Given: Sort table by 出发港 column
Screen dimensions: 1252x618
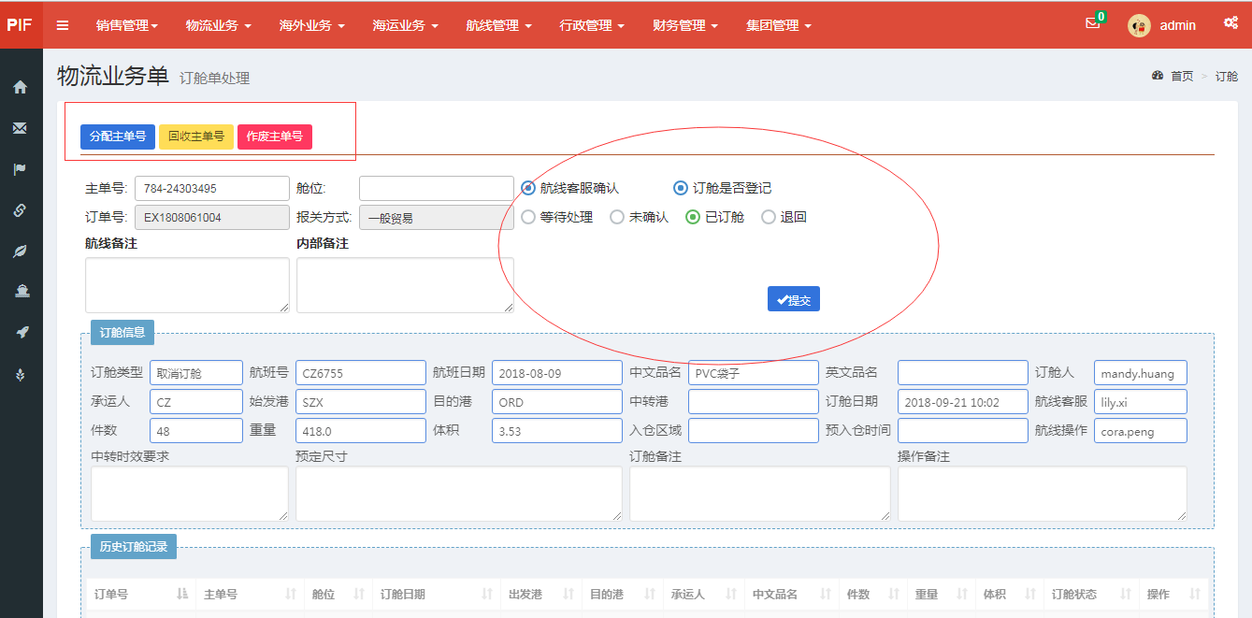Looking at the screenshot, I should [540, 595].
